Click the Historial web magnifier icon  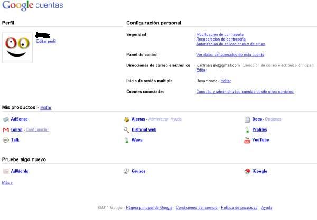tap(126, 129)
